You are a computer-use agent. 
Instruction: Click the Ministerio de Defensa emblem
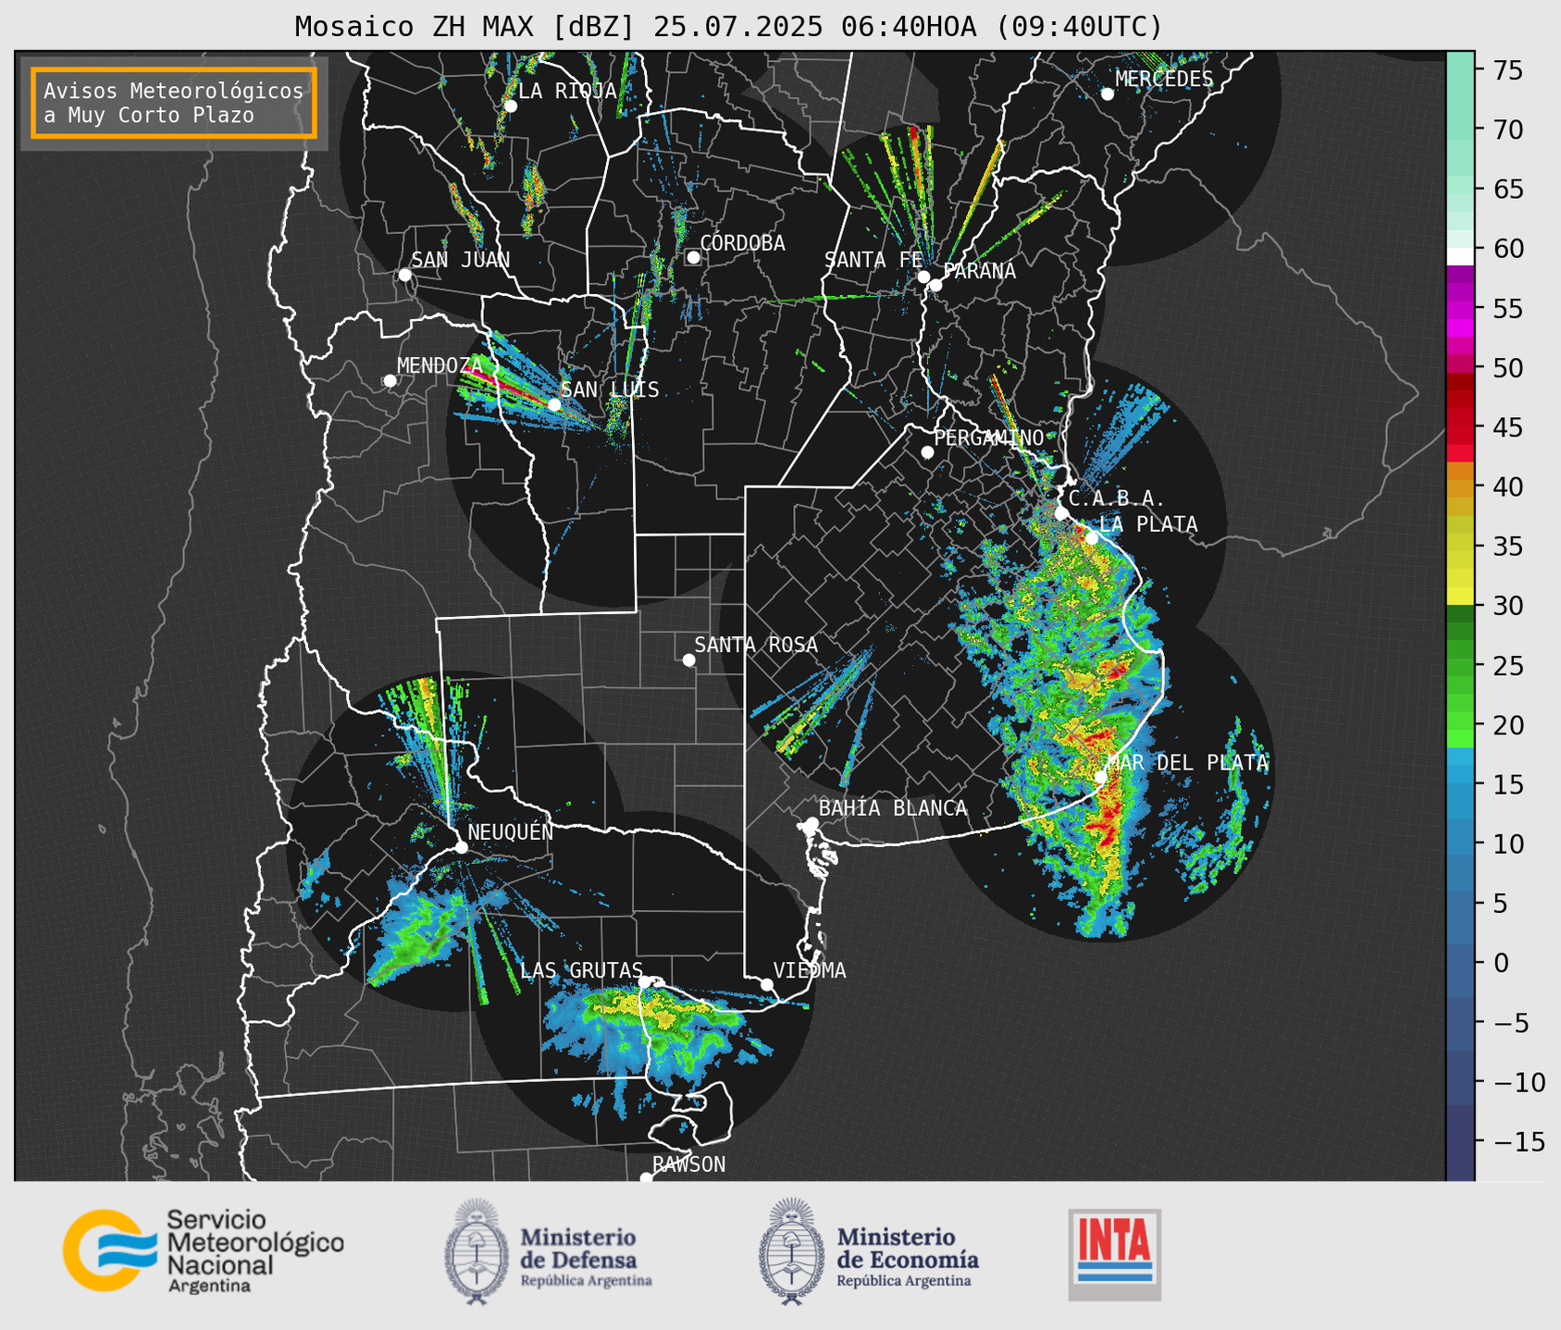coord(477,1251)
